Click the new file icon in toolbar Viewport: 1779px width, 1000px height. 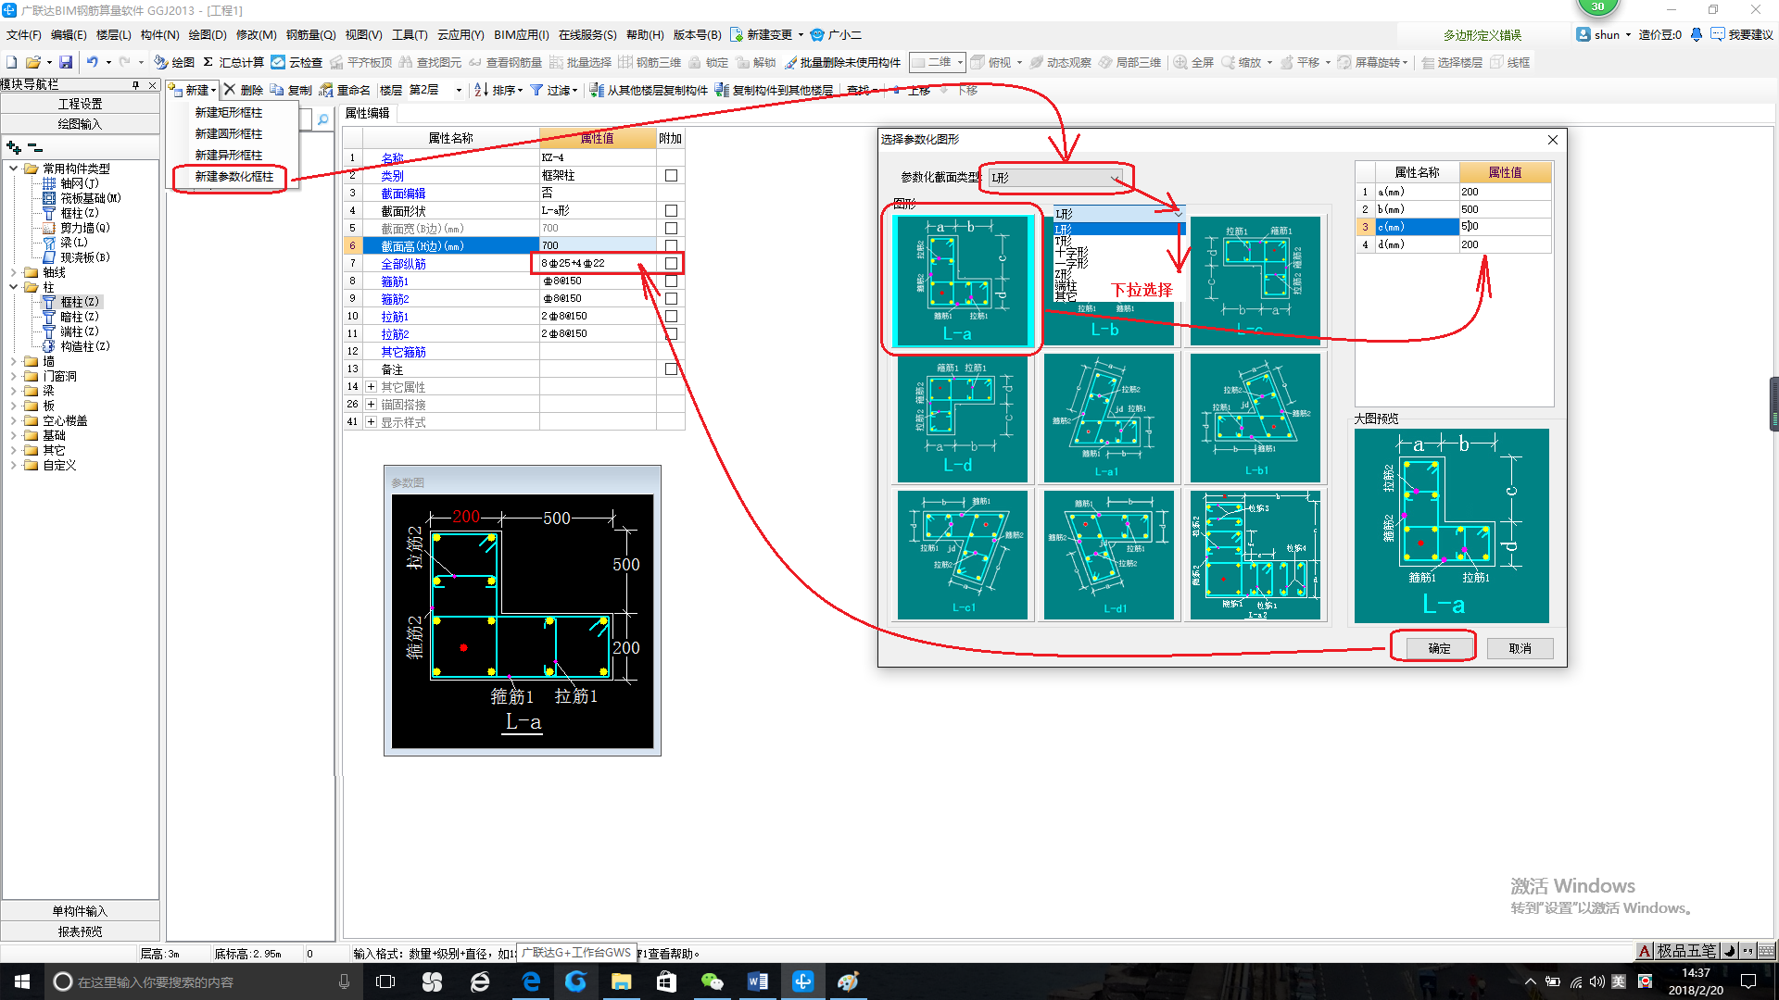click(12, 62)
